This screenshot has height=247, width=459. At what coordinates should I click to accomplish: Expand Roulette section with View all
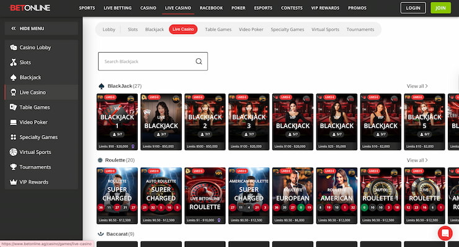pos(417,160)
